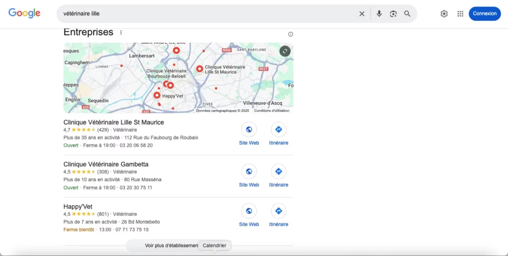
Task: Click the (429) reviews count for St Maurice
Action: tap(103, 130)
